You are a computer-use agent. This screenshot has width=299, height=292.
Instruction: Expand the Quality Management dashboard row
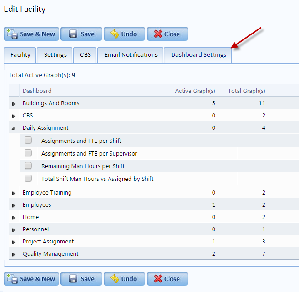tap(14, 254)
